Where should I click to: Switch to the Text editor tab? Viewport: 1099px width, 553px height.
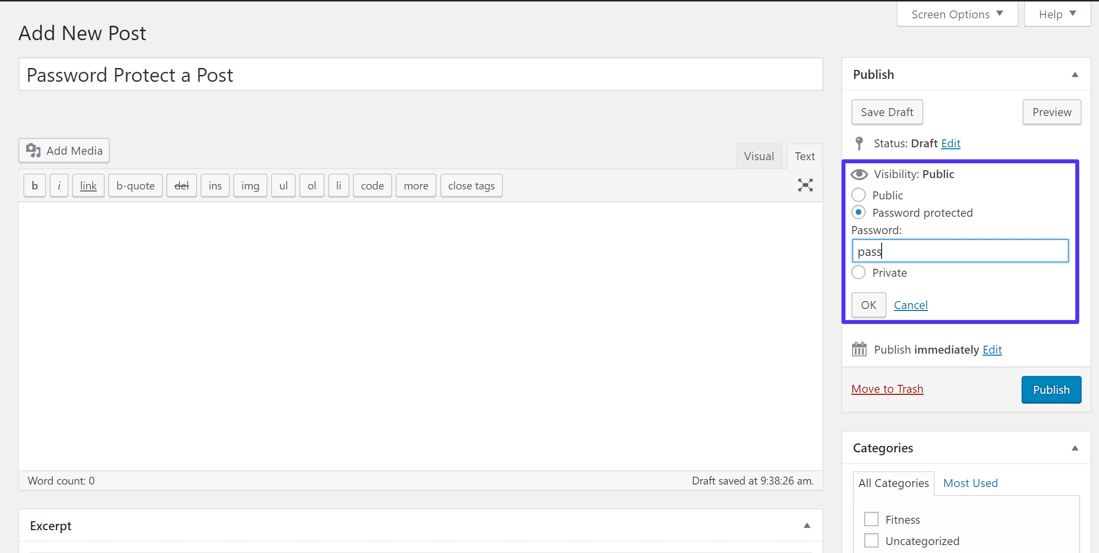805,155
